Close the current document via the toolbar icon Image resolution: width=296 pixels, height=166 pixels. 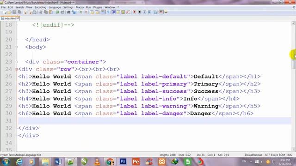25,12
